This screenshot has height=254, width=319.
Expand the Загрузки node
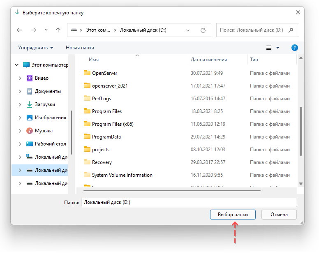20,104
